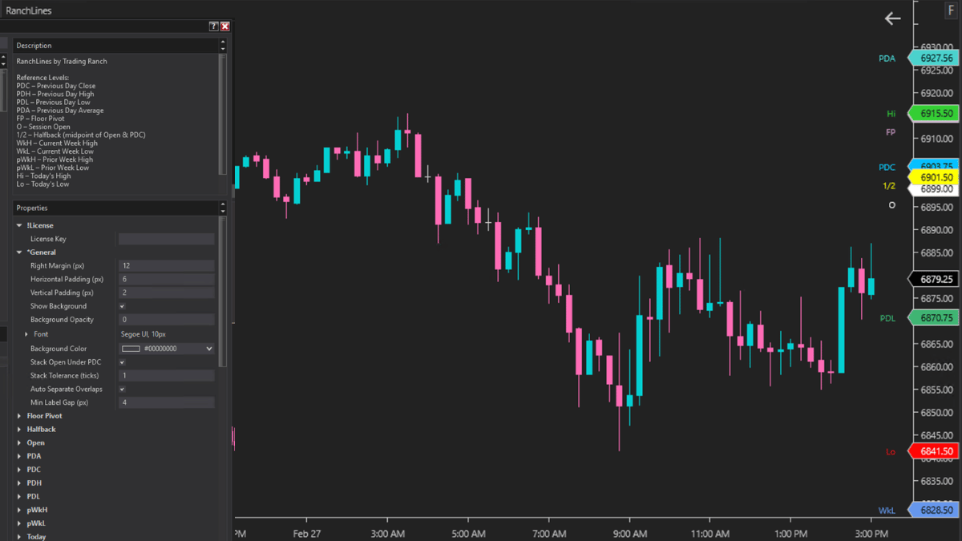Expand the Font property

tap(26, 333)
